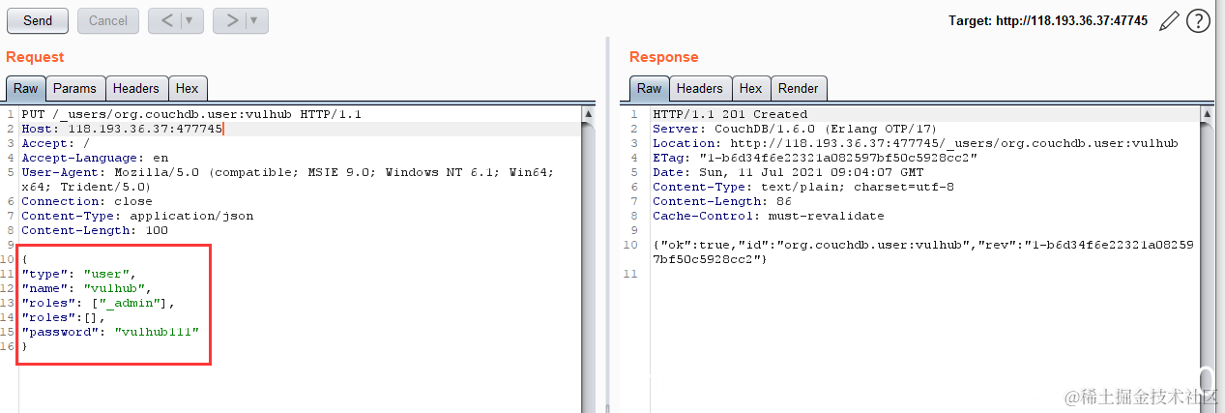The height and width of the screenshot is (413, 1225).
Task: Click the response viewer scroll-up arrow
Action: pyautogui.click(x=1205, y=114)
